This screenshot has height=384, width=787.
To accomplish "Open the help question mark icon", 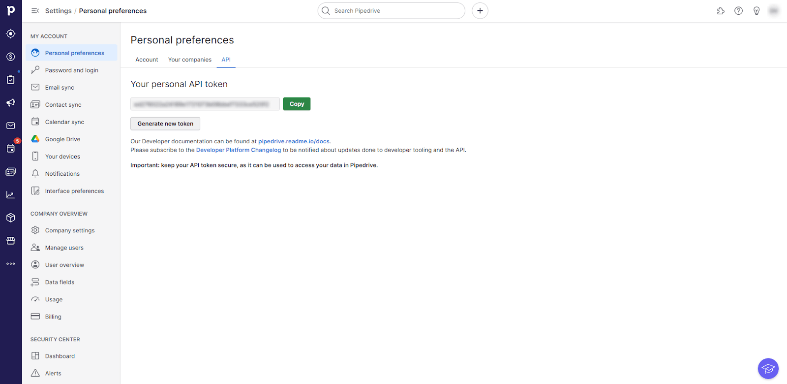I will pos(739,11).
